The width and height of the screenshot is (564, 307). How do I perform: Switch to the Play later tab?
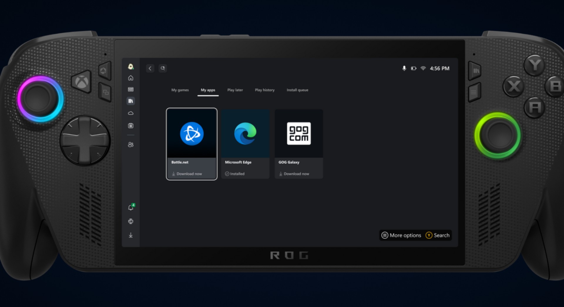point(235,90)
